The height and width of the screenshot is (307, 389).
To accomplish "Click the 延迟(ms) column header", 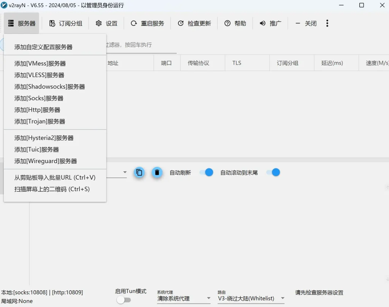I will (x=332, y=63).
